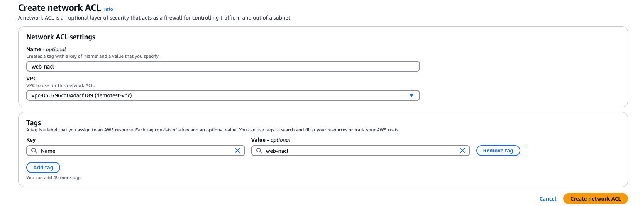This screenshot has height=206, width=640.
Task: Clear the tag Value field using its X icon
Action: [x=462, y=151]
